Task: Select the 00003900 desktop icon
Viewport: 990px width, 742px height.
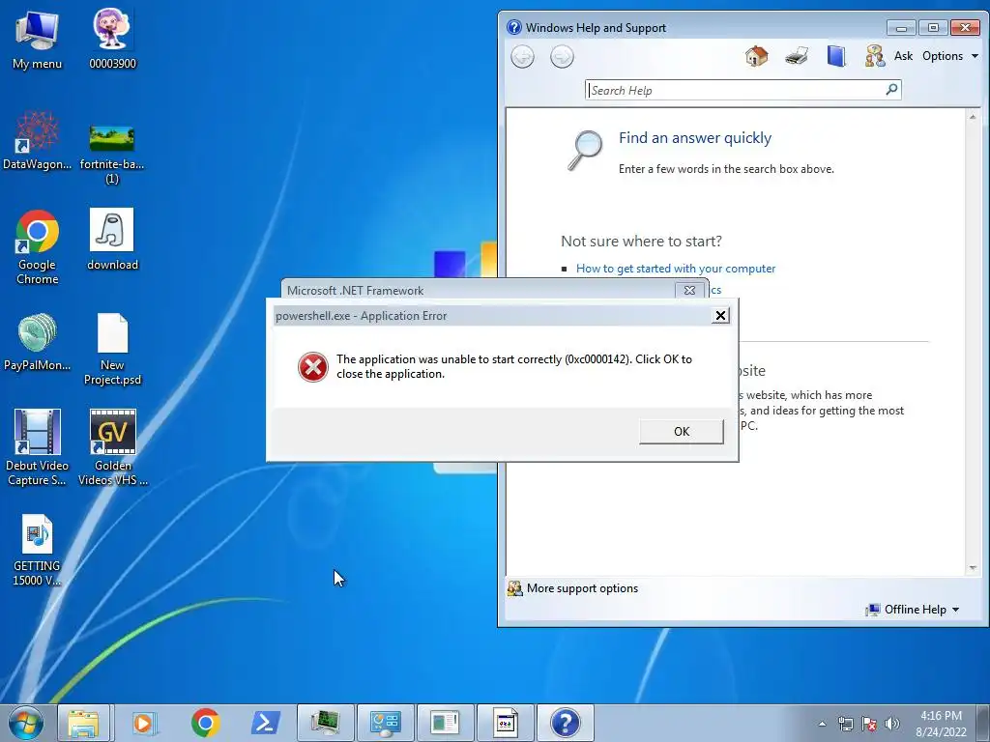Action: pyautogui.click(x=112, y=40)
